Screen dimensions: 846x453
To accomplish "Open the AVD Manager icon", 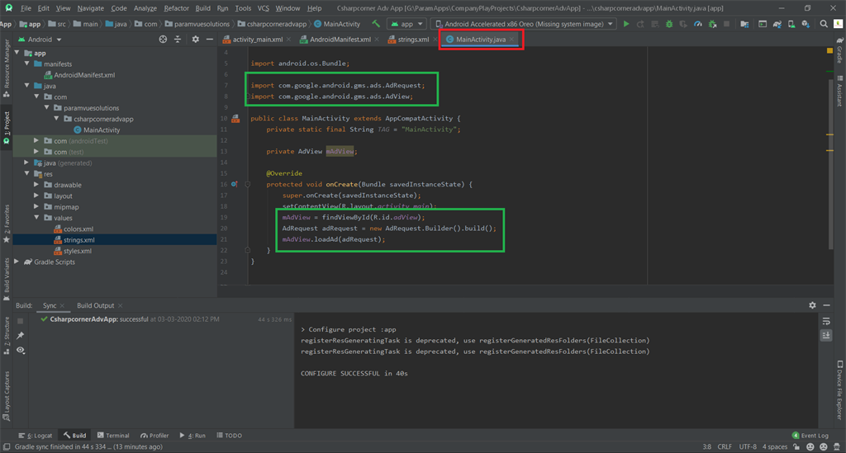I will (791, 24).
